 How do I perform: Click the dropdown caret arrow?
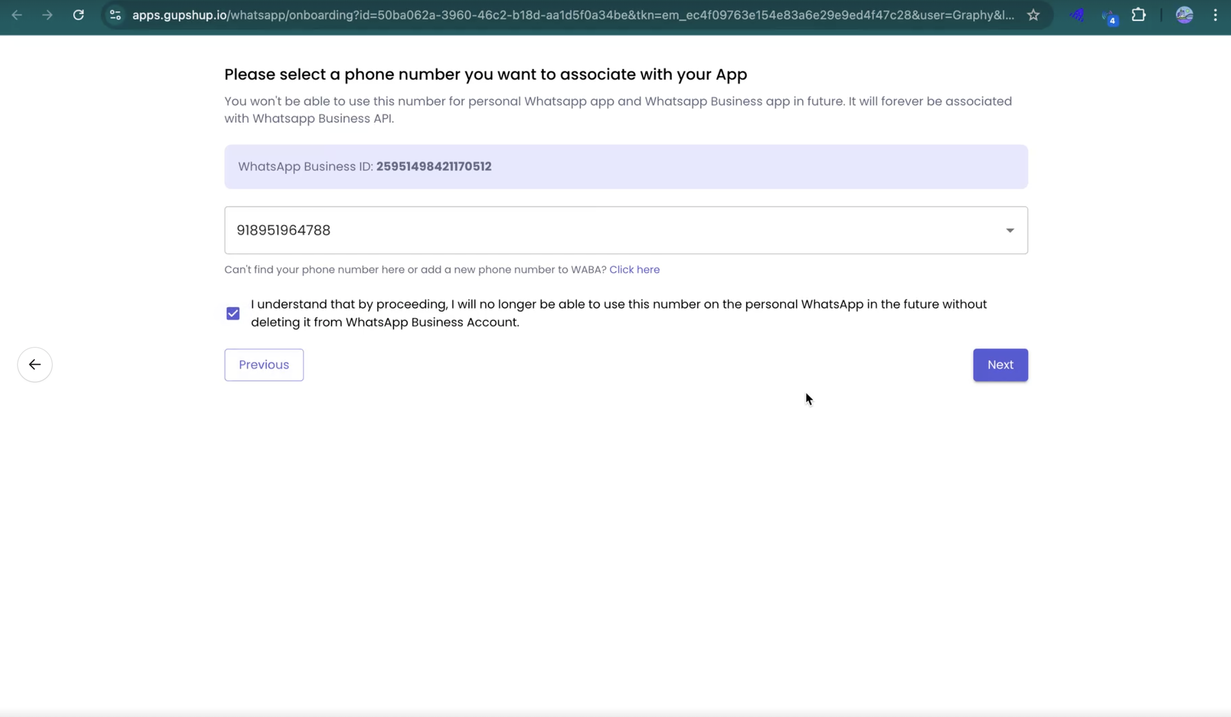point(1010,230)
